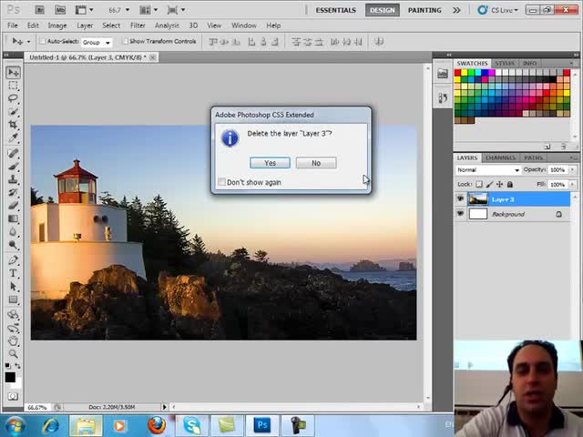The image size is (583, 437).
Task: Expand more workspaces chevron
Action: 456,10
